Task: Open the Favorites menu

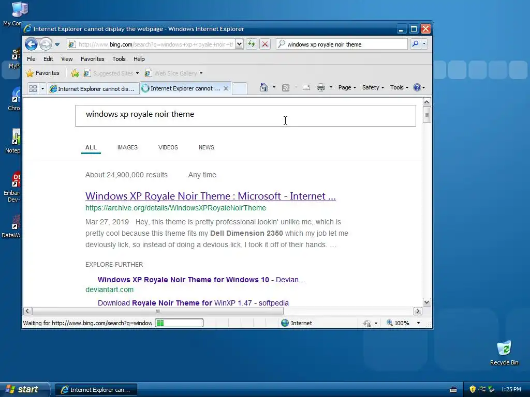Action: [92, 59]
